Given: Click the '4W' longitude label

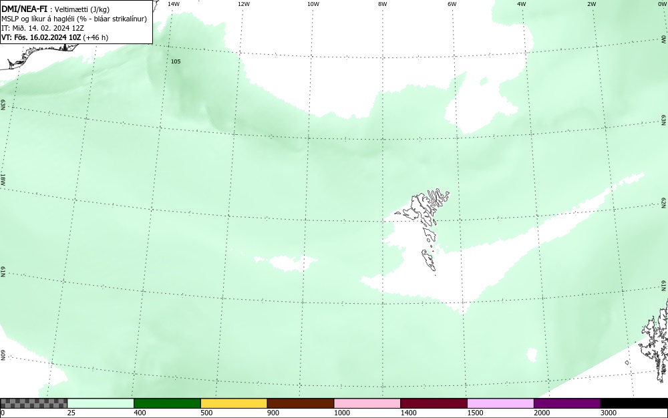Looking at the screenshot, I should coord(522,4).
